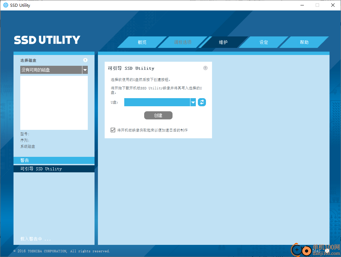Click the 可引导 SSD Utility panel heading
Image resolution: width=341 pixels, height=257 pixels.
131,68
